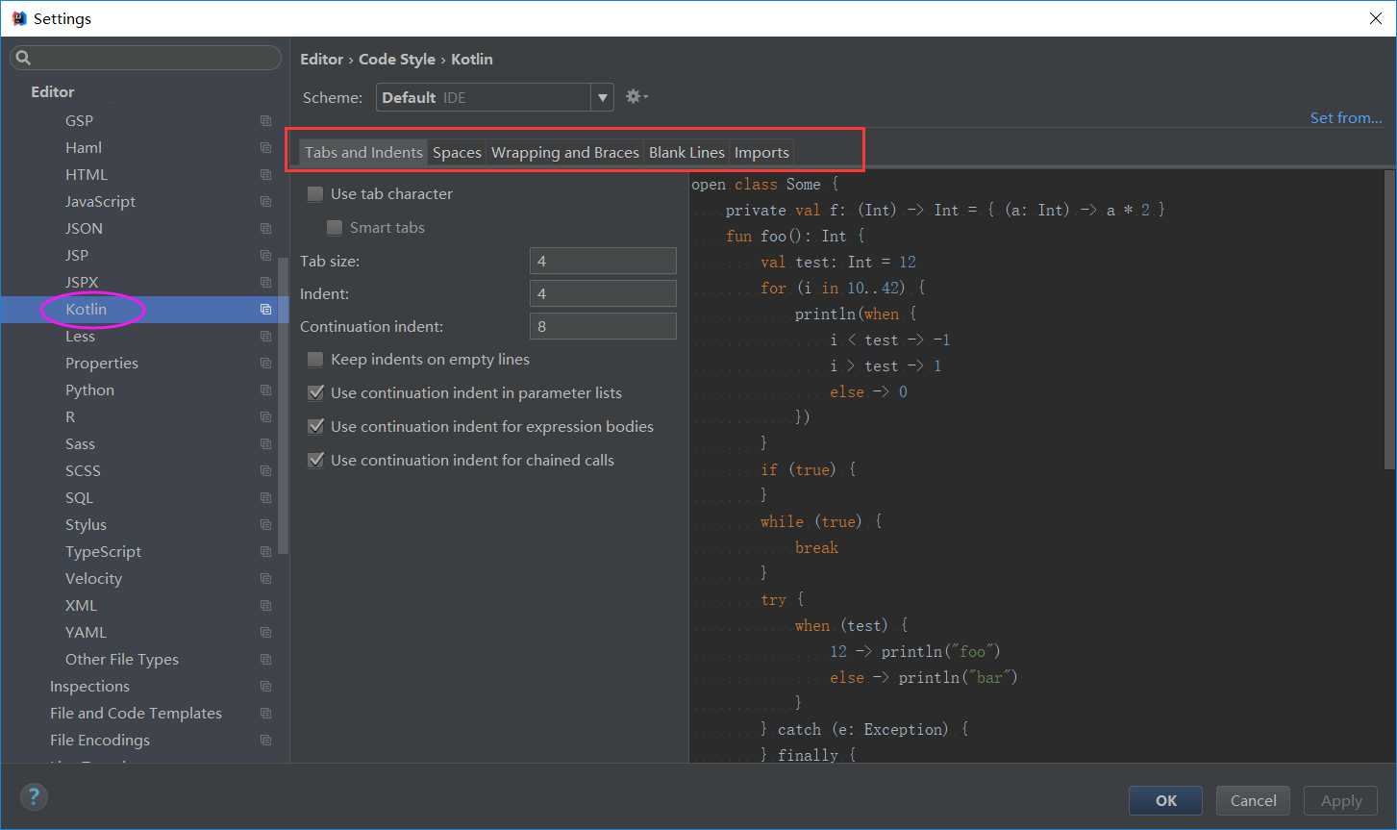This screenshot has height=830, width=1397.
Task: Click in the Indent field
Action: click(603, 293)
